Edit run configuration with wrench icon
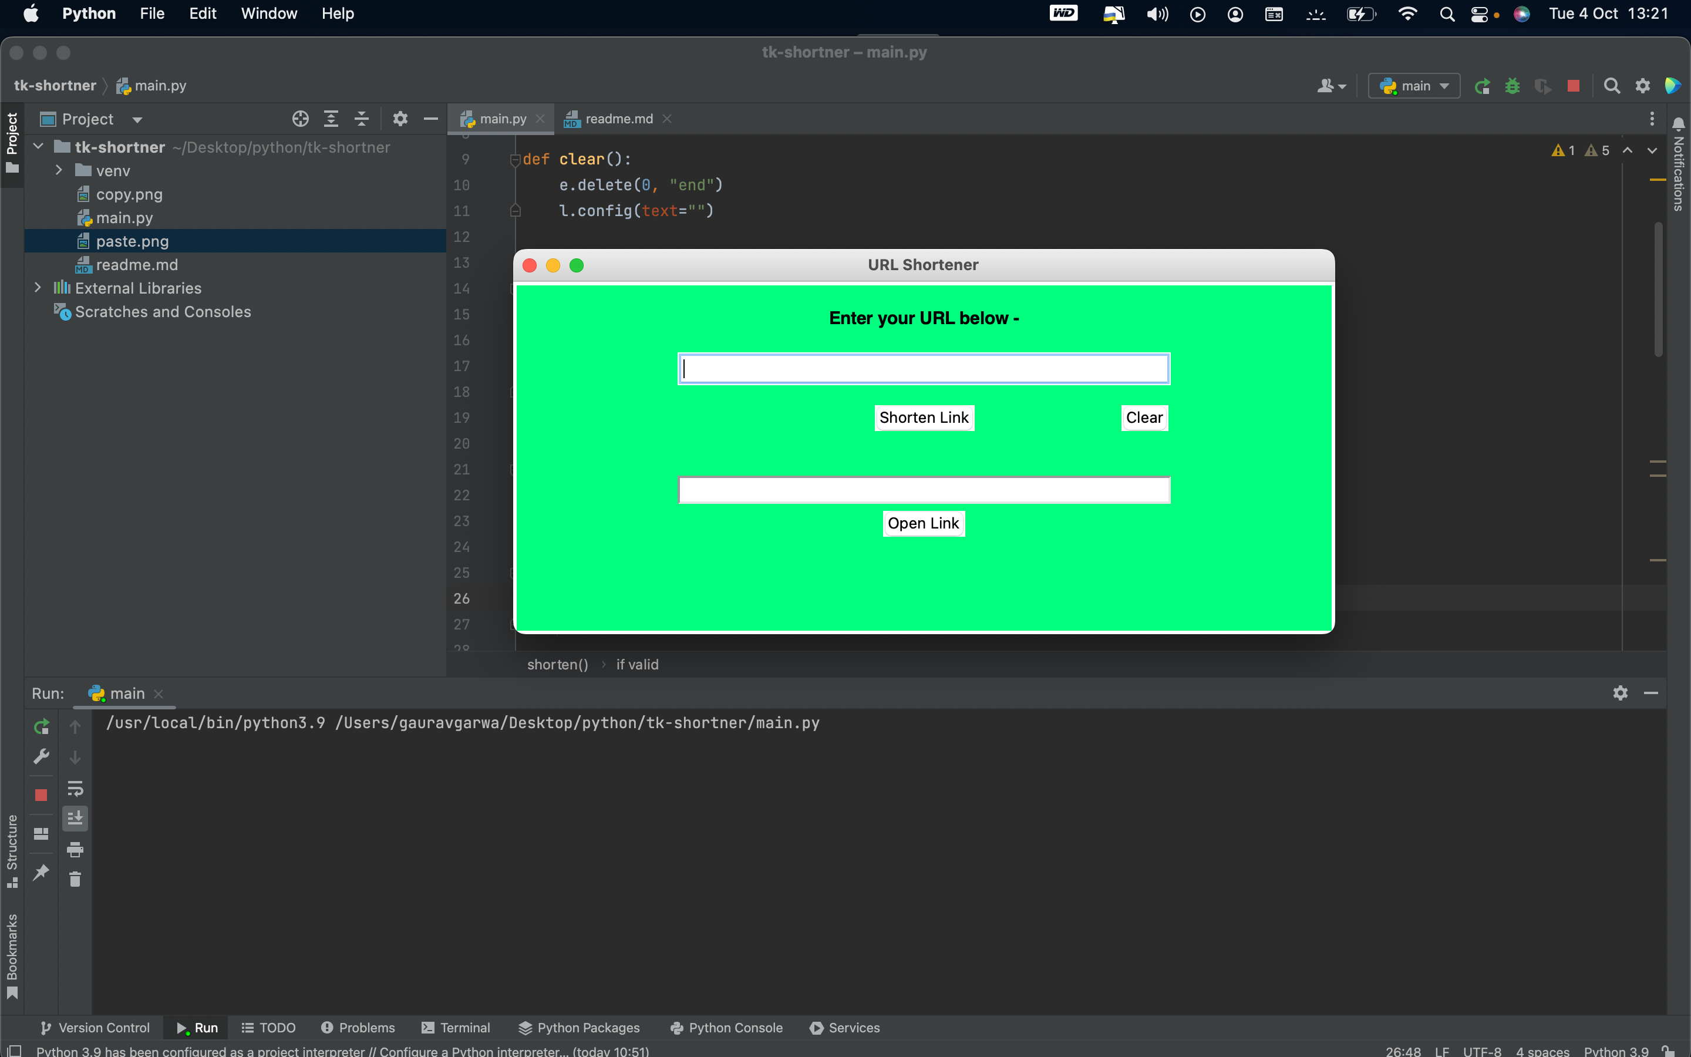 41,756
